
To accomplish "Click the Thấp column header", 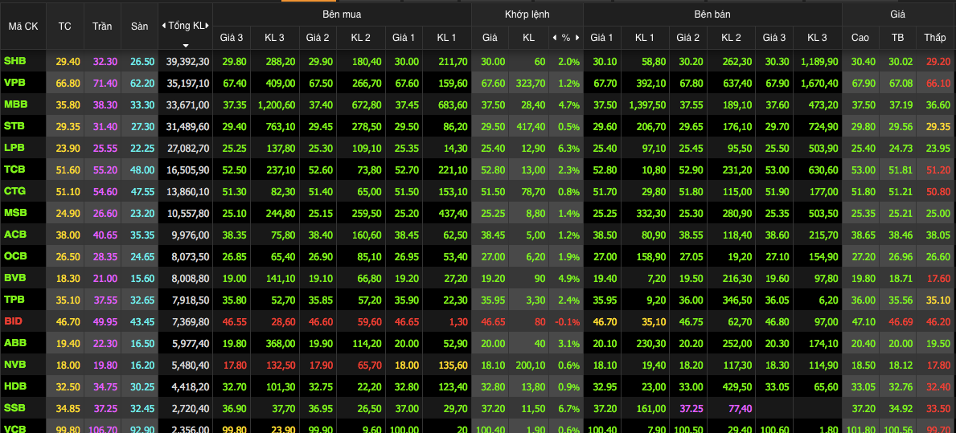I will point(935,38).
